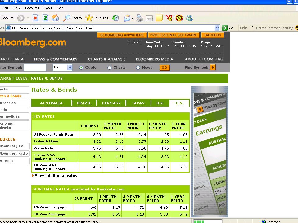The width and height of the screenshot is (298, 223).
Task: Switch to the AUSTRALIA rates tab
Action: tap(51, 103)
